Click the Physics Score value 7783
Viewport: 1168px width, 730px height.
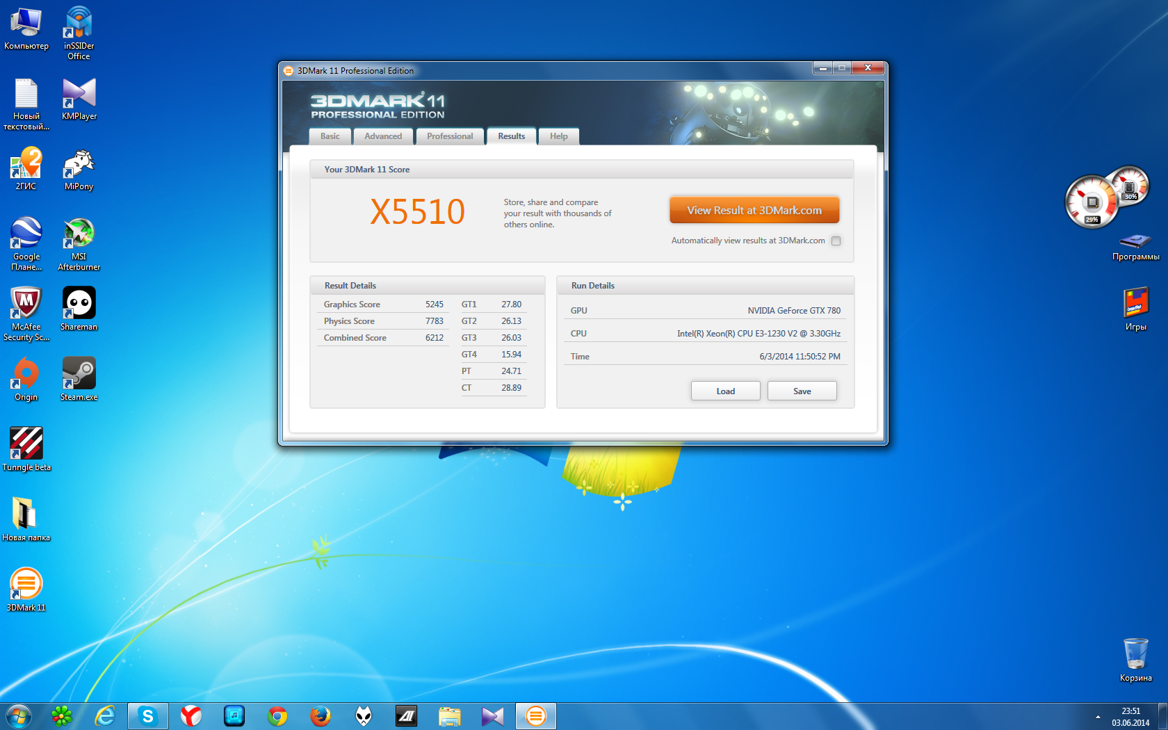[x=435, y=321]
